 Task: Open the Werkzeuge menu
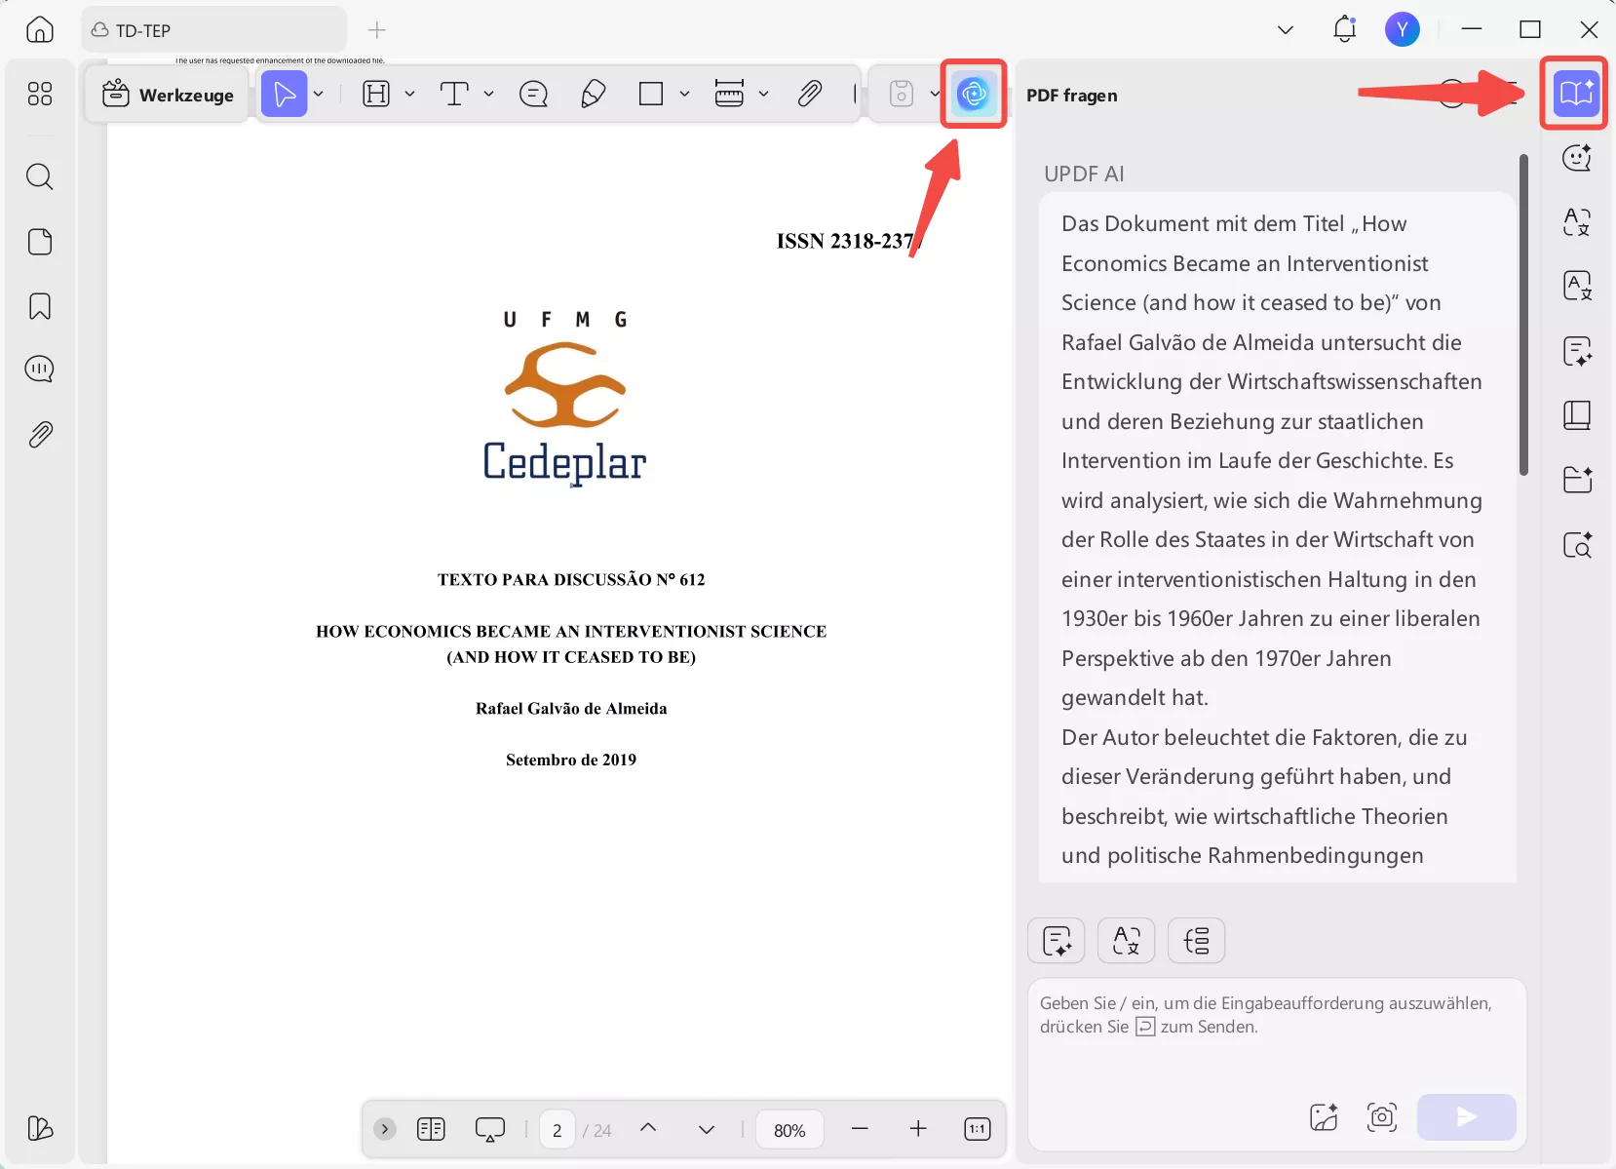[x=168, y=95]
